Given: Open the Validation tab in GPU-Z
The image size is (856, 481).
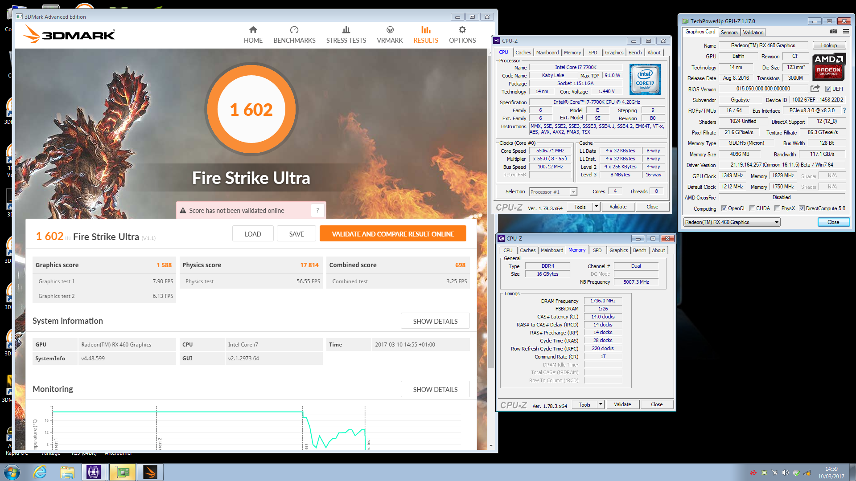Looking at the screenshot, I should 753,33.
